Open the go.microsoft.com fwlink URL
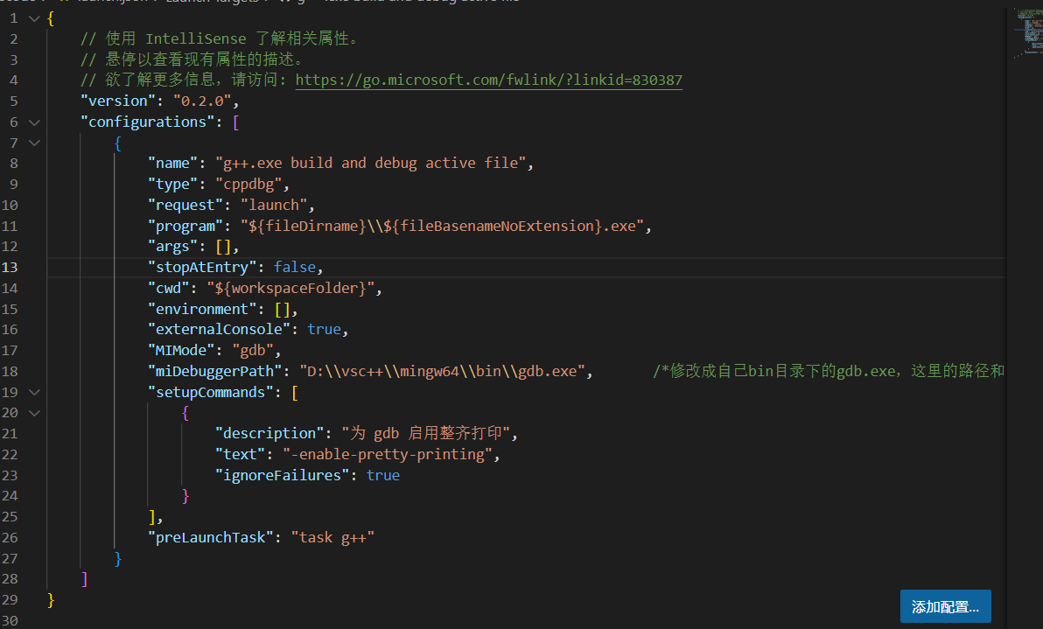This screenshot has width=1043, height=629. click(489, 80)
